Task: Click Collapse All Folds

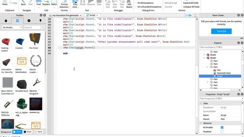Action: tap(191, 7)
